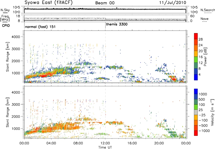Click the 'Time UT' axis title
Viewport: 215px width, 149px height.
click(x=105, y=147)
